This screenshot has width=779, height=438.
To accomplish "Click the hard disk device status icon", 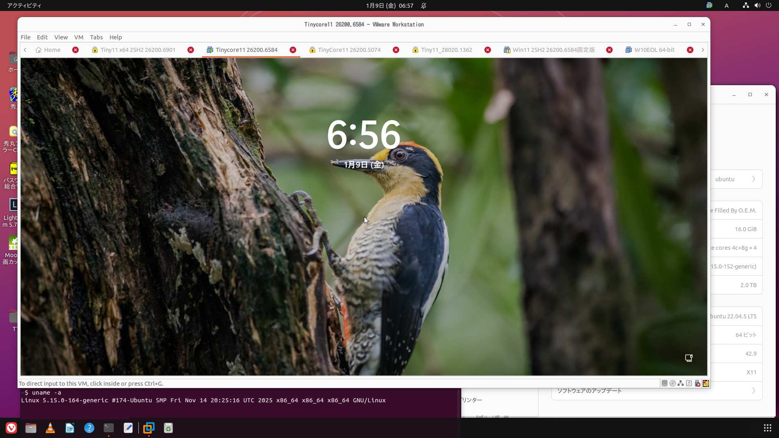I will [x=664, y=383].
